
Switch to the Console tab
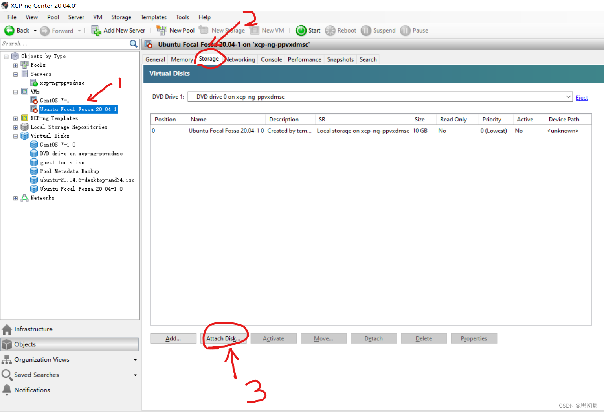(272, 59)
